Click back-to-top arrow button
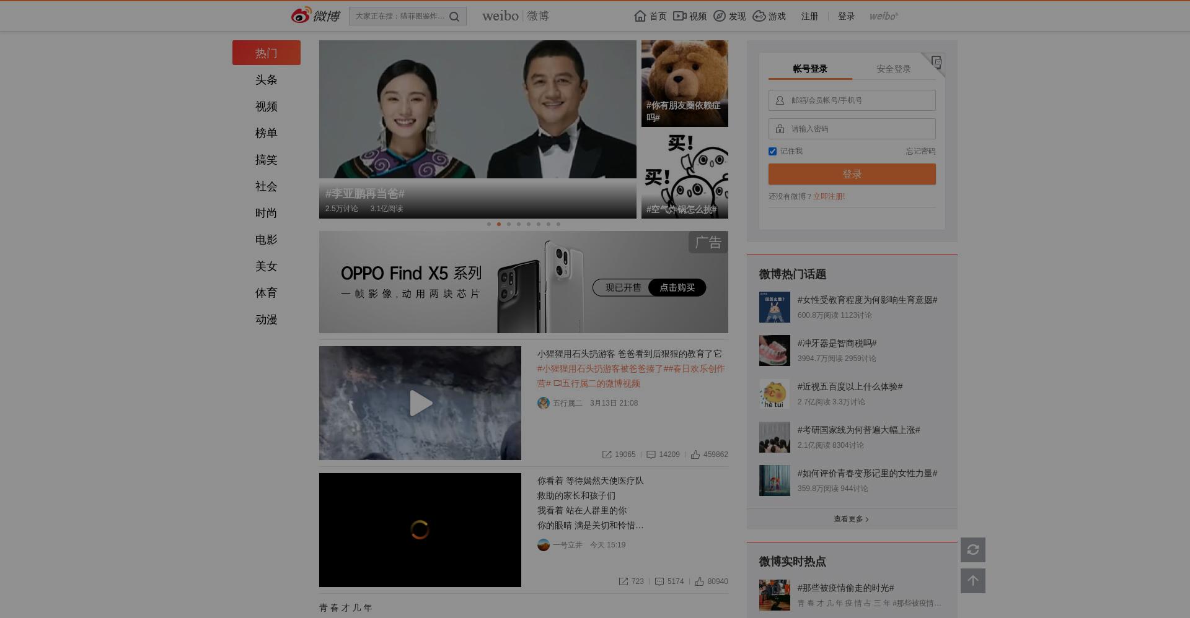The image size is (1190, 618). click(x=973, y=581)
